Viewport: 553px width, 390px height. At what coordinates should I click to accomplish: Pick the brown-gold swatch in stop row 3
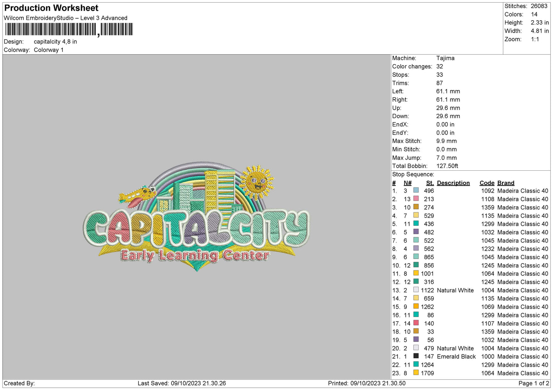(416, 207)
